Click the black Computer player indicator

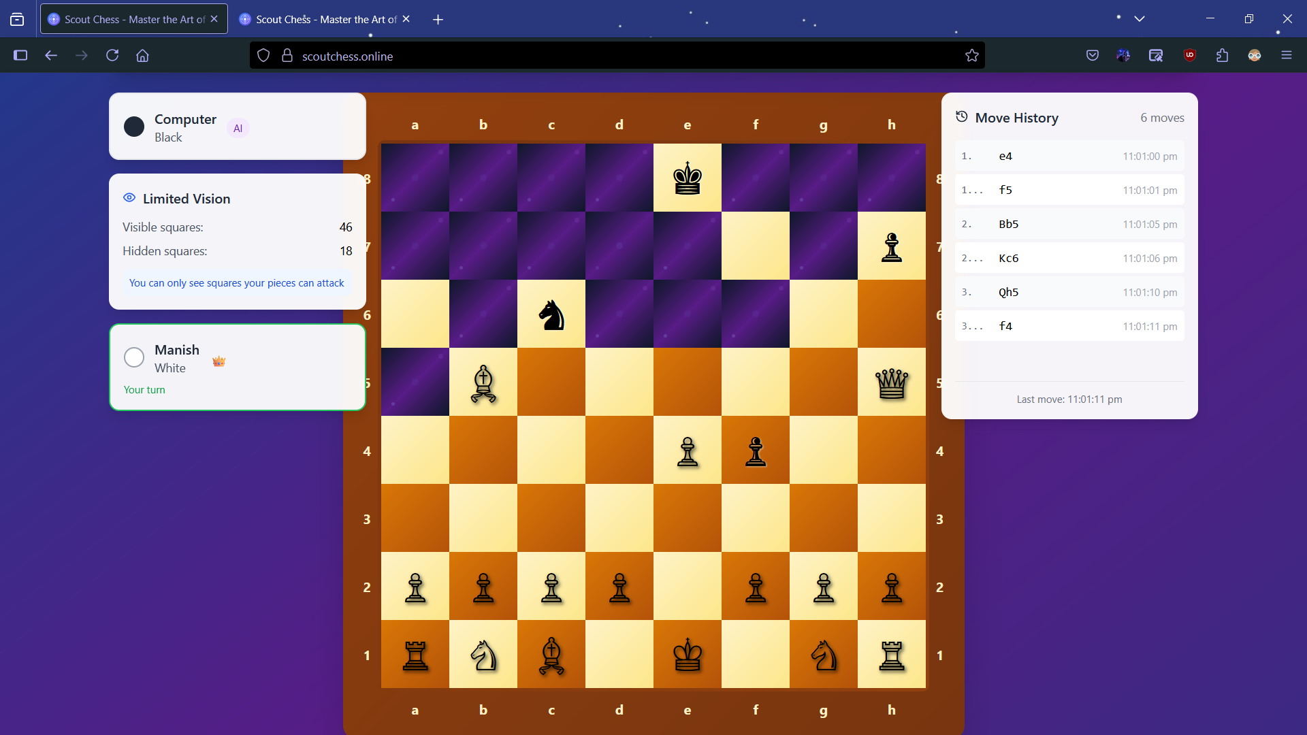(x=134, y=127)
